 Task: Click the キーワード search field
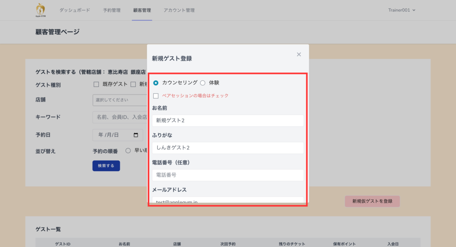pyautogui.click(x=120, y=117)
